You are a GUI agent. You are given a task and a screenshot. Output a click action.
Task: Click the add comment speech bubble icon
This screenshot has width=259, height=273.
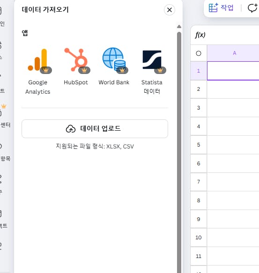[252, 8]
